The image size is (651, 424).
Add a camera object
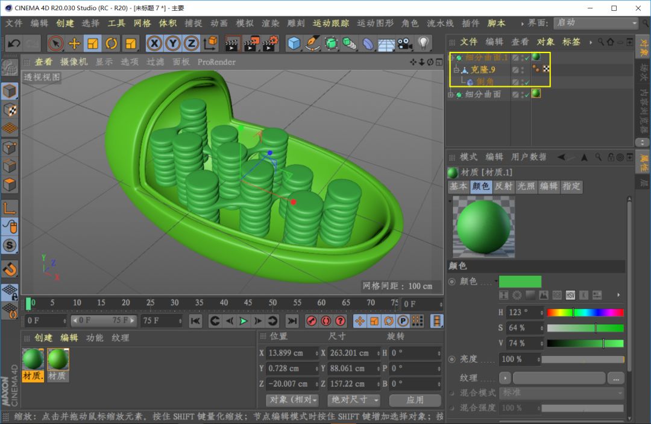click(404, 43)
